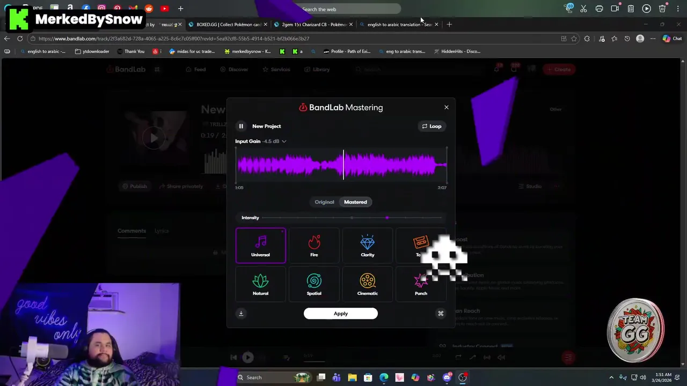Reload the current page
The width and height of the screenshot is (687, 386).
(x=20, y=39)
